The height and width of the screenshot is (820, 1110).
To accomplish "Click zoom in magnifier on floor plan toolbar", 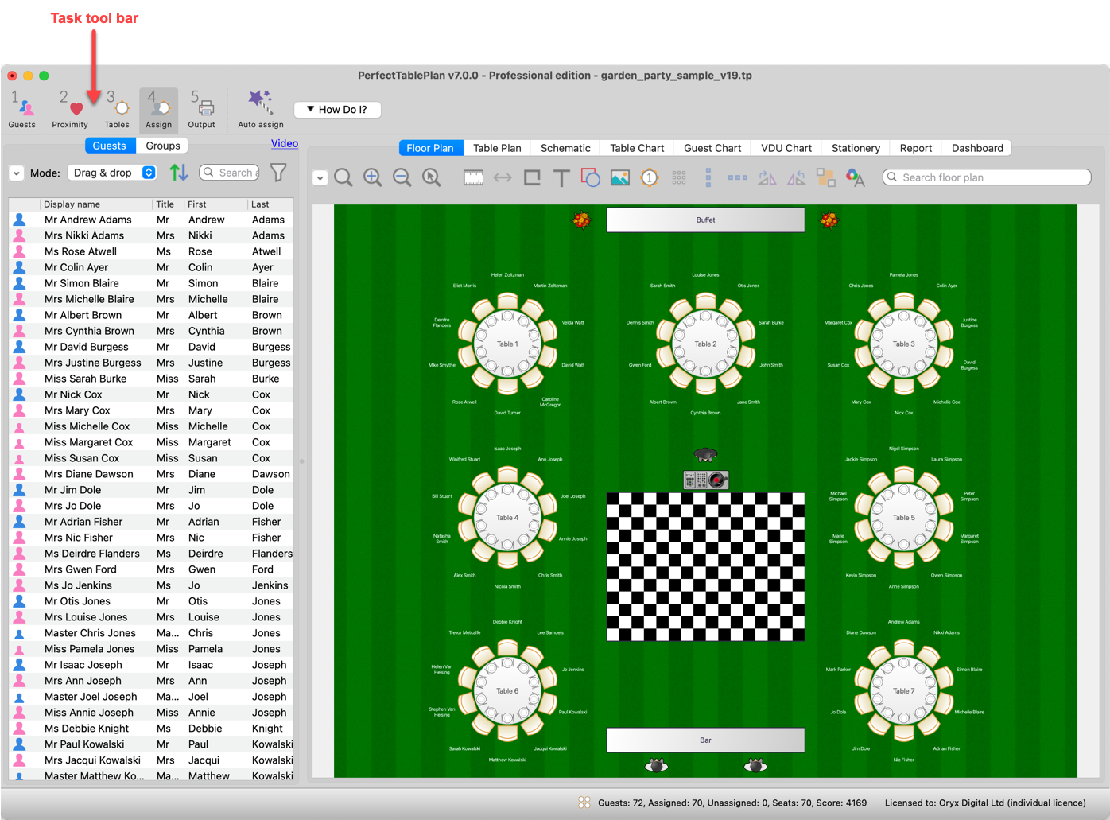I will [x=373, y=177].
